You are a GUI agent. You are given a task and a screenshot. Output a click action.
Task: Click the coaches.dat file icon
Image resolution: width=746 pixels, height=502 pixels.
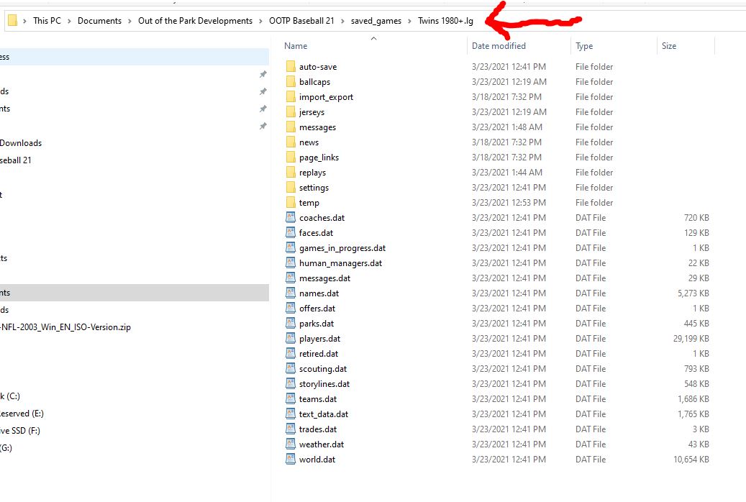[291, 217]
